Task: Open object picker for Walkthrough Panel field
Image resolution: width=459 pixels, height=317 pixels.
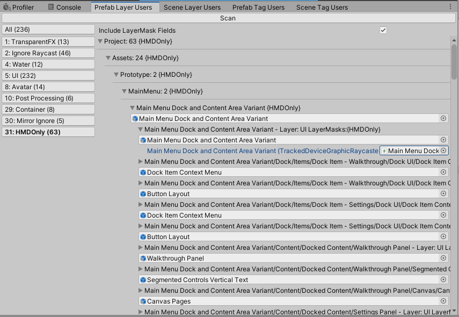Action: click(443, 258)
